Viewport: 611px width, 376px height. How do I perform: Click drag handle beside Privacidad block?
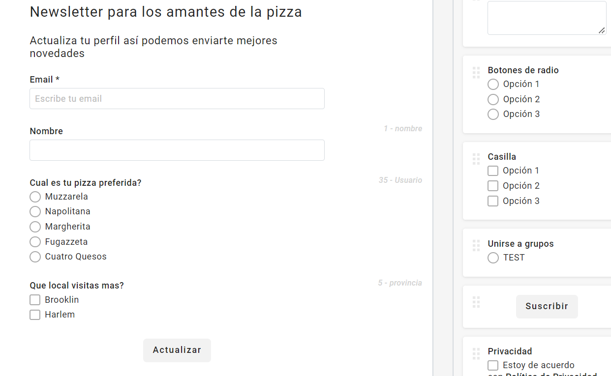coord(476,354)
